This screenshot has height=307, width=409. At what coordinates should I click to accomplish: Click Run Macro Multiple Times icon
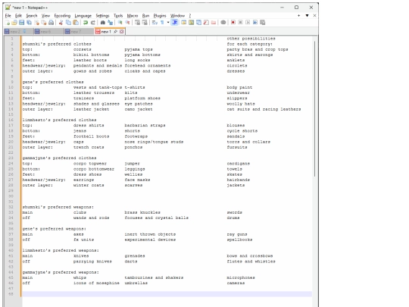pos(255,23)
